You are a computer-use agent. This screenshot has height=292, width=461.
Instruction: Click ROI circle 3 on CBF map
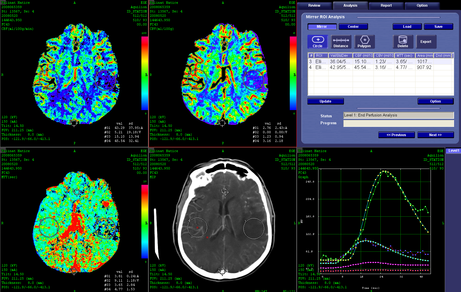point(105,80)
